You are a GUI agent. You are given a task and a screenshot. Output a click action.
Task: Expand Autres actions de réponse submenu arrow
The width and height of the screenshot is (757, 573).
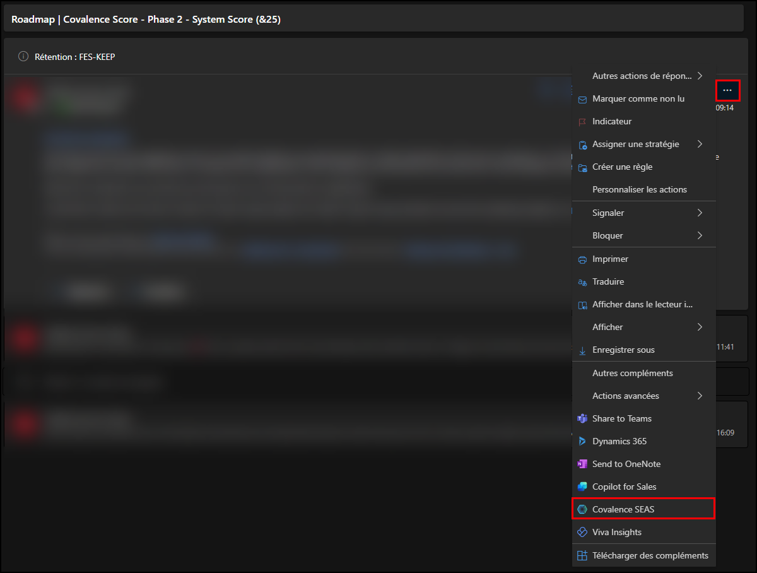(x=700, y=76)
